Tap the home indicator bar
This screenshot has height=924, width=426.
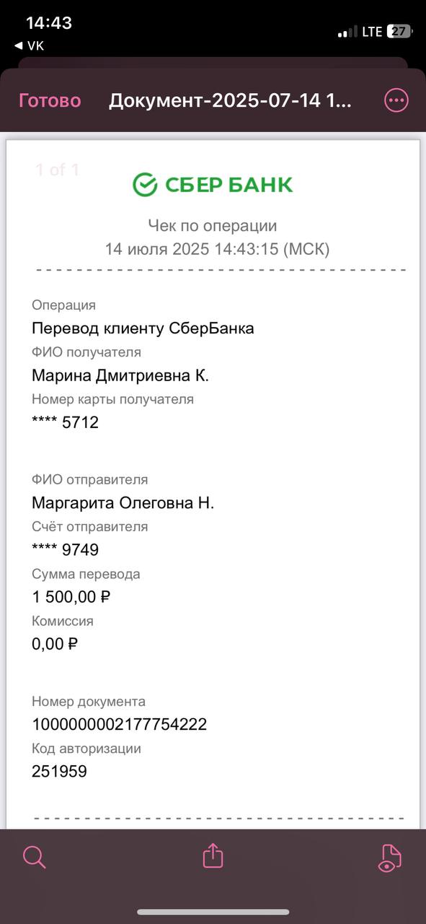pos(213,912)
